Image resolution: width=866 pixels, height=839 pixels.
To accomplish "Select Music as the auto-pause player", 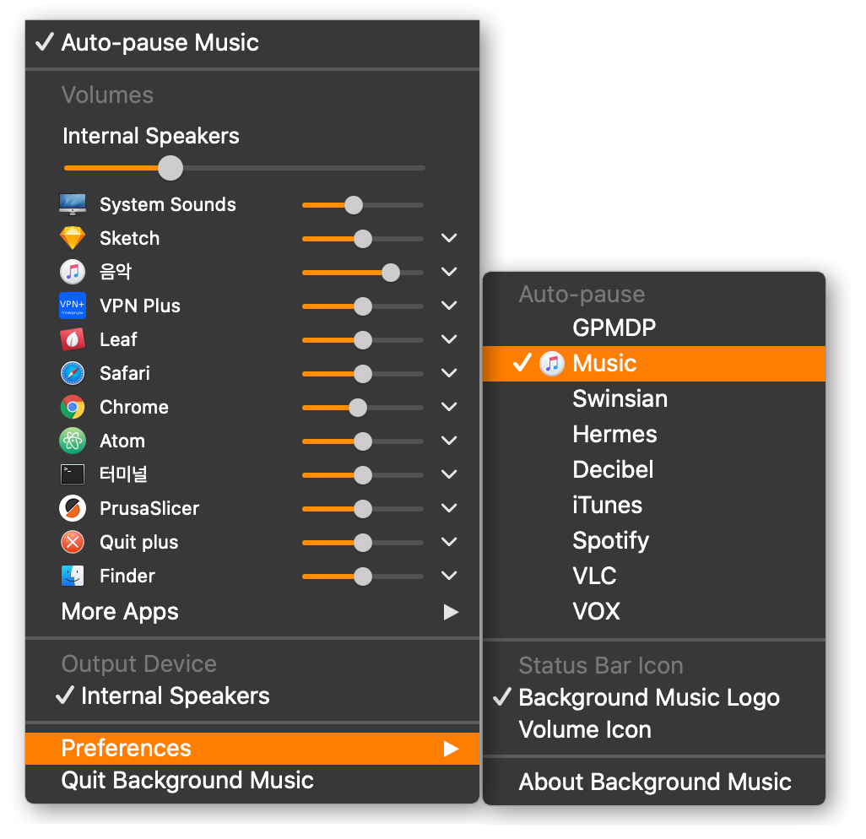I will click(654, 364).
